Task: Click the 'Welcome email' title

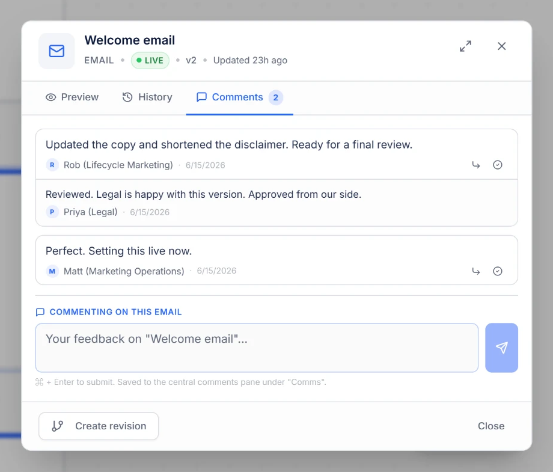Action: pos(129,40)
